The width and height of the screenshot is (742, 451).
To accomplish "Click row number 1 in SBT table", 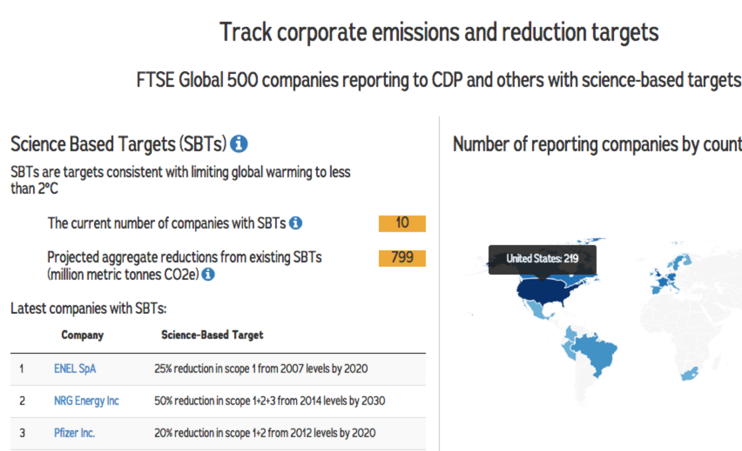I will pos(22,369).
